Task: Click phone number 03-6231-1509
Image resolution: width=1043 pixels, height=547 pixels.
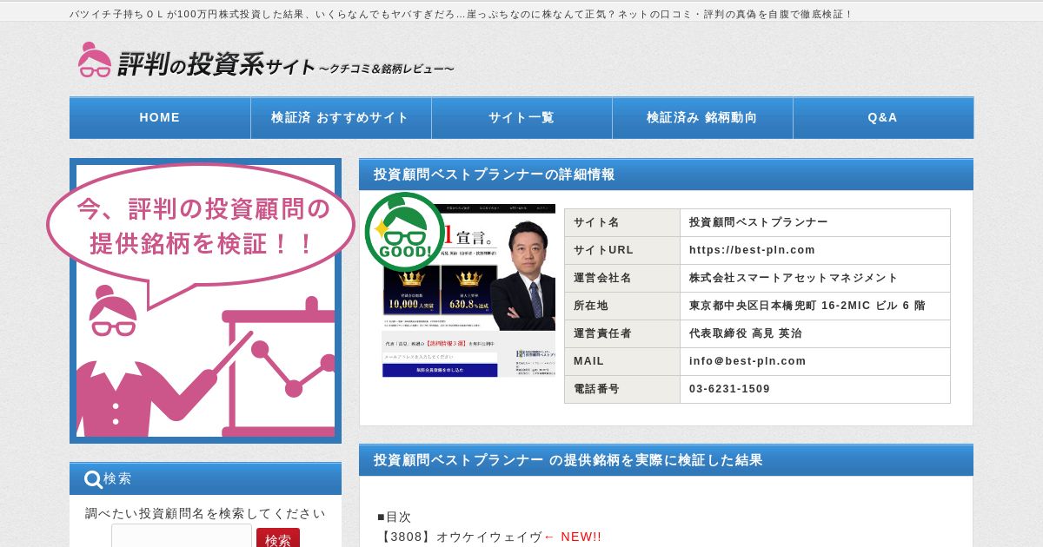Action: (729, 389)
